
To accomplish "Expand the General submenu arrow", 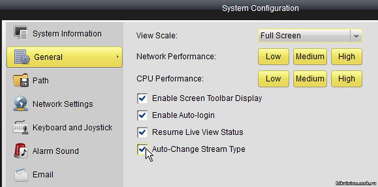I will [x=117, y=57].
